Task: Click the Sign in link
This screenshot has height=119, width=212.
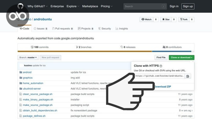Action: coord(174,6)
